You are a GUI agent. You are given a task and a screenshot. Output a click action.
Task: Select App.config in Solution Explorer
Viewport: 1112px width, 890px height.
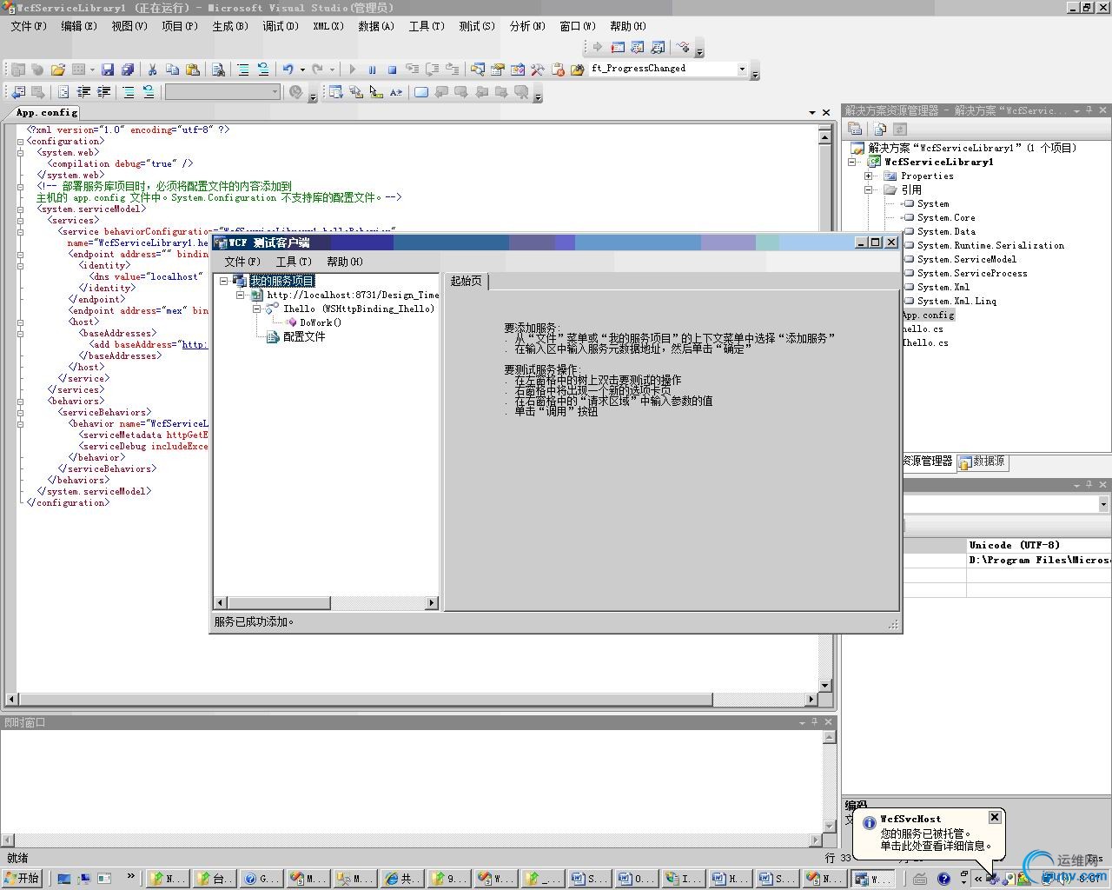tap(929, 315)
